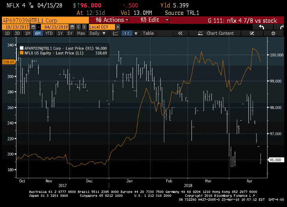Open calendar picker for start date 10/23/2017
This screenshot has width=287, height=207.
point(33,27)
